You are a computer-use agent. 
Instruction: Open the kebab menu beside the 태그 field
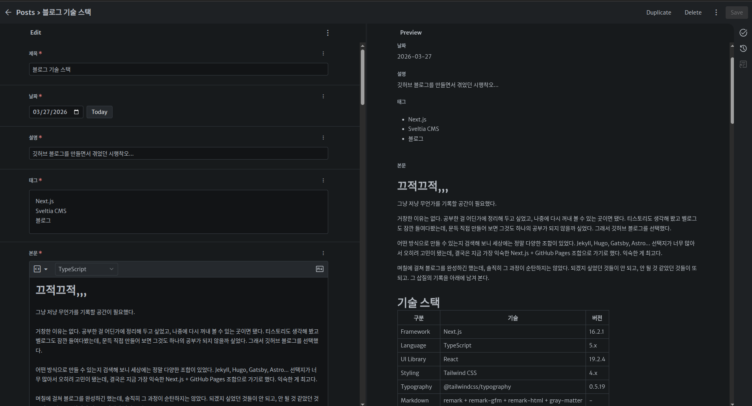pos(323,180)
